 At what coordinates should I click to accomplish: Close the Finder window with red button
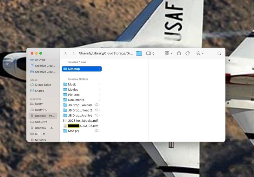click(32, 53)
